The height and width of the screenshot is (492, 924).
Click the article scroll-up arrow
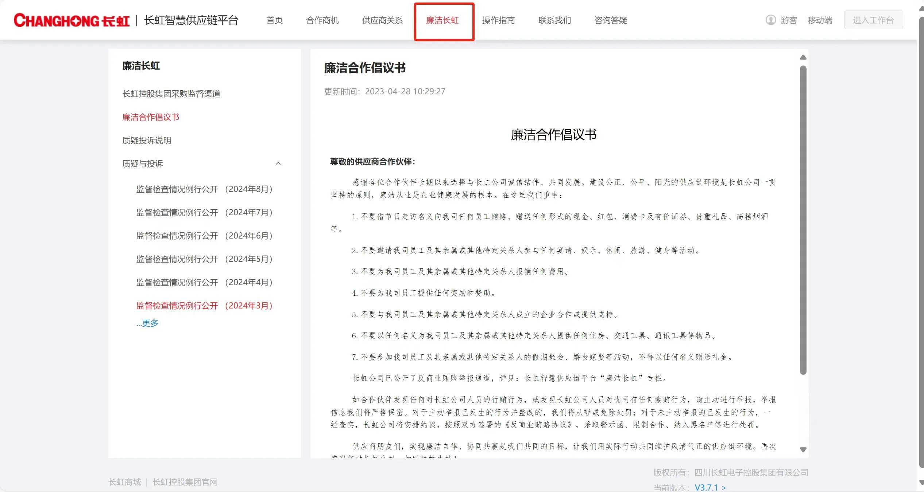click(803, 57)
